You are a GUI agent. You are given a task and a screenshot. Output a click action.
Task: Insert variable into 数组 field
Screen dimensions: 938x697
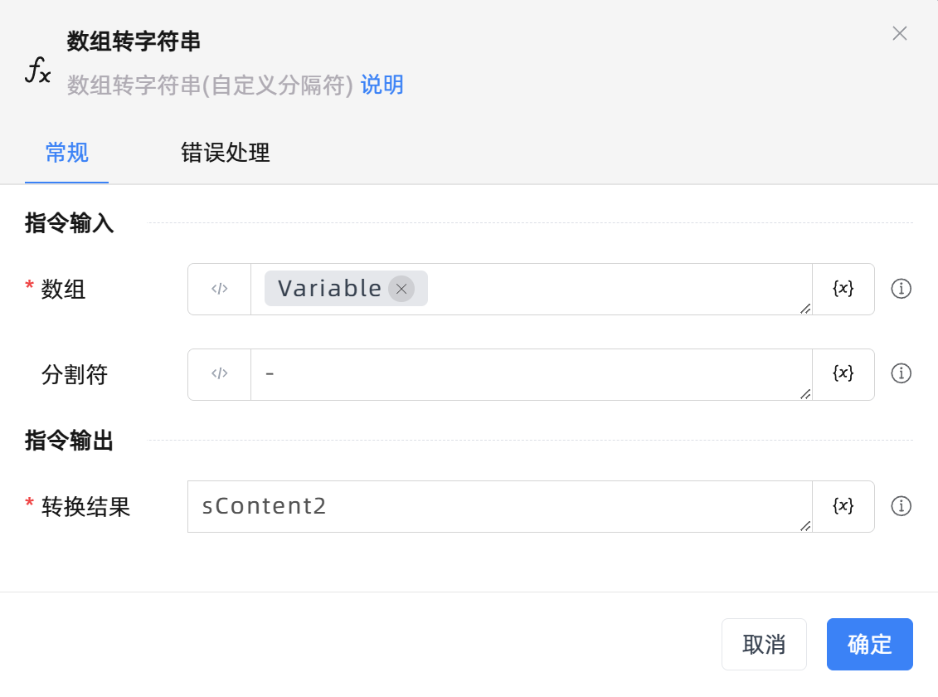pos(843,290)
